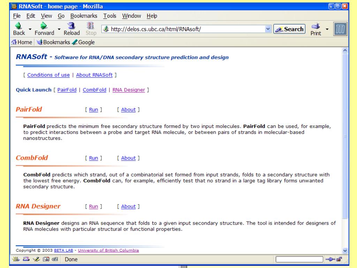Click the Mozilla title bar icon
Screen dimensions: 357x268
14,6
